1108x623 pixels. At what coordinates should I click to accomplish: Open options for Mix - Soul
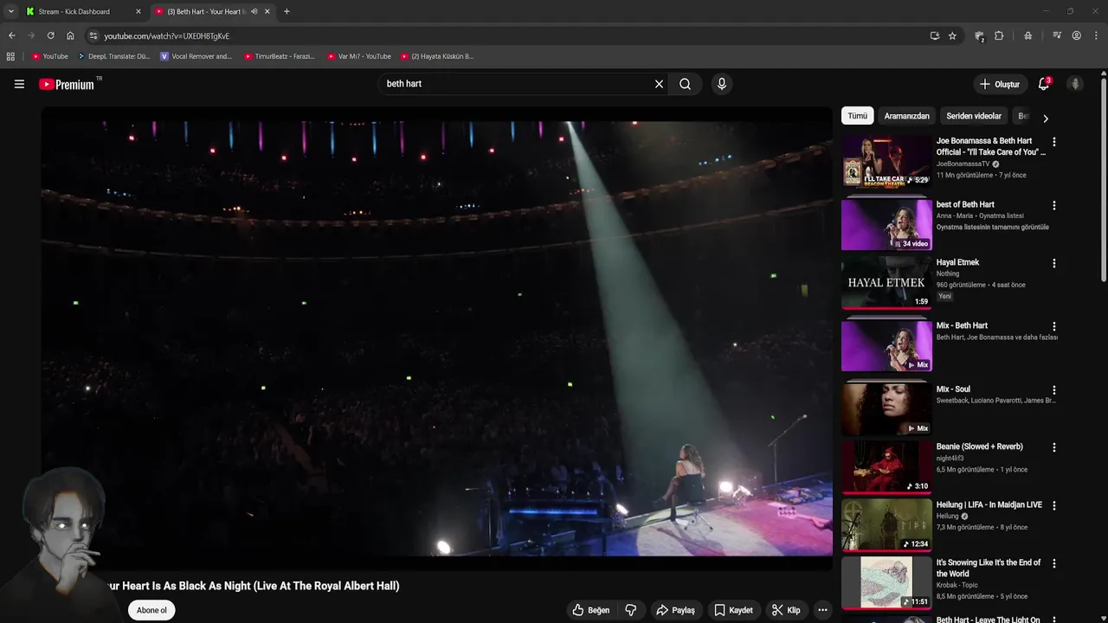coord(1053,390)
